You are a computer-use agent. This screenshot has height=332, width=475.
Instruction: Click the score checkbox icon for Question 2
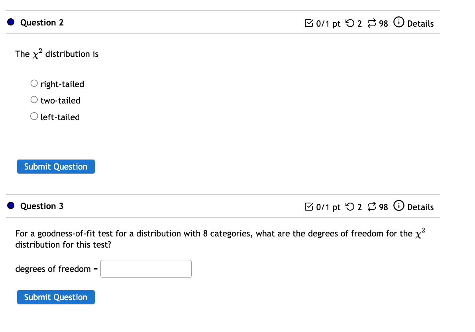309,23
